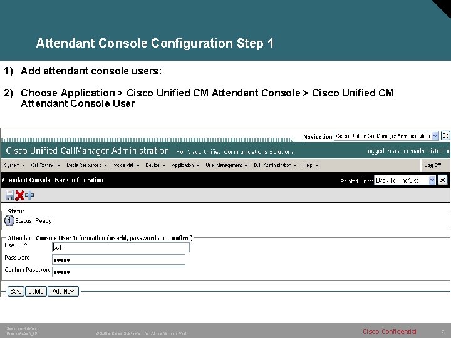Screen dimensions: 451x338
Task: Open the Navigation dropdown
Action: 386,136
